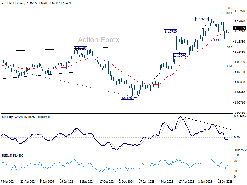
Task: Click the 1.10640 price label
Action: (x=180, y=55)
